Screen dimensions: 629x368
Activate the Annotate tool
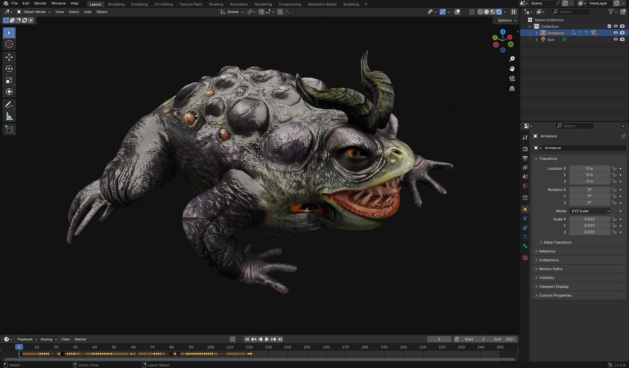pos(9,105)
